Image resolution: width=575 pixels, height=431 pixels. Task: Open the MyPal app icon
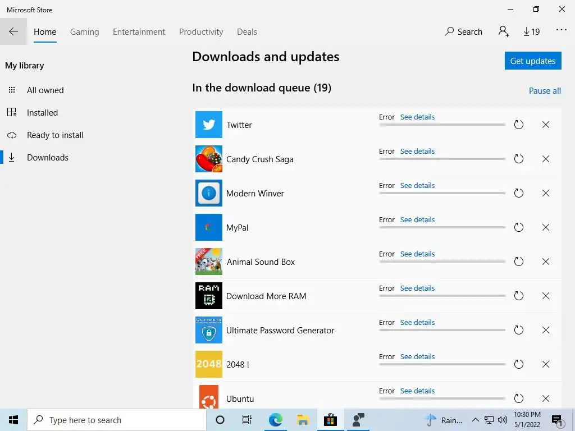209,227
